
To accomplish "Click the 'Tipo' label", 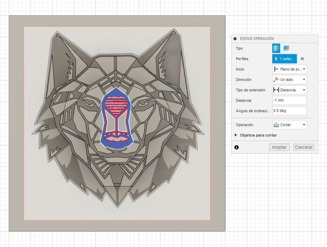I will coord(239,48).
